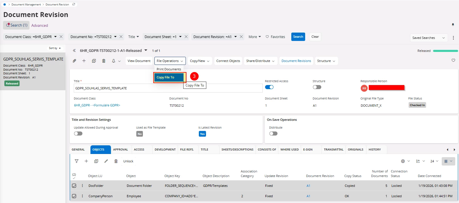Click the heart favorite icon at right

(453, 60)
